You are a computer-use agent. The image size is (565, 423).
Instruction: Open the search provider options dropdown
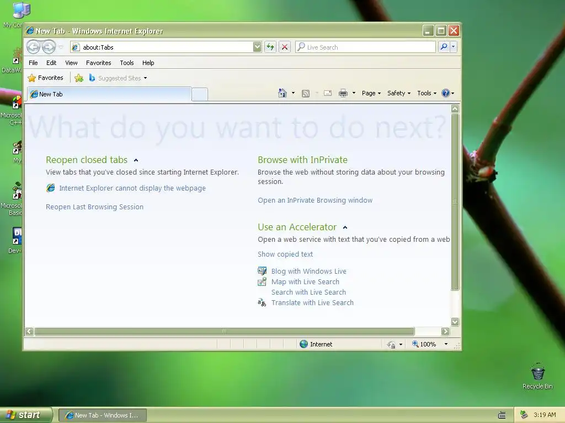click(x=454, y=47)
